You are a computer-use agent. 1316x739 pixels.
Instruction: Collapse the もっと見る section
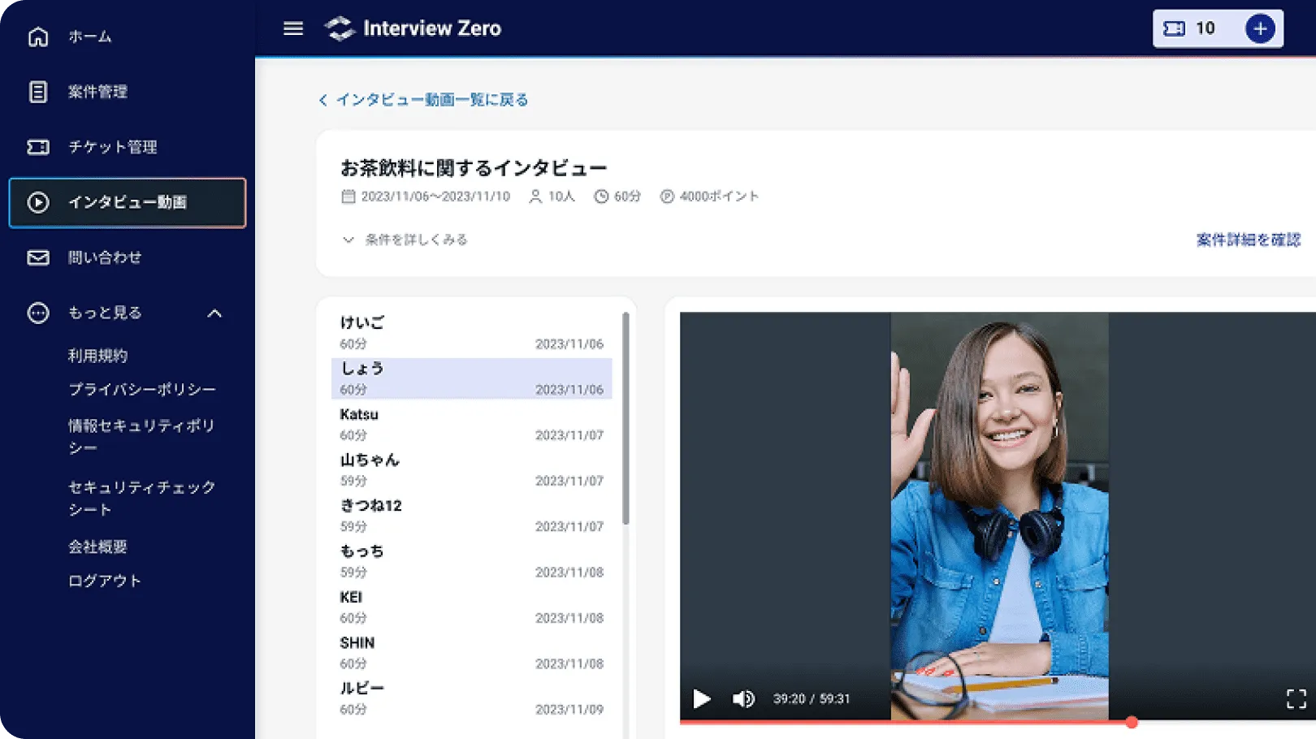[214, 313]
